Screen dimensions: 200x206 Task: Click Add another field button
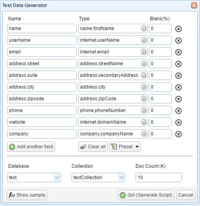[31, 147]
